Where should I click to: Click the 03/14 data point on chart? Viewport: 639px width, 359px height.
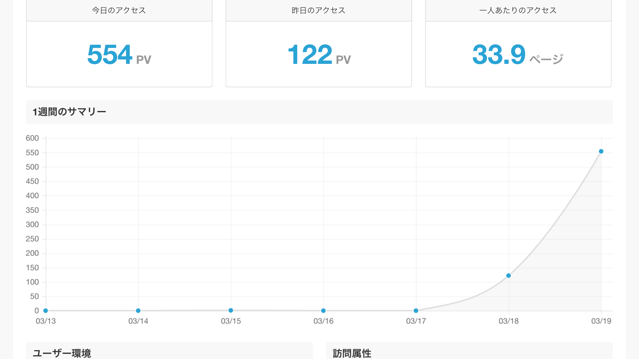[x=138, y=310]
